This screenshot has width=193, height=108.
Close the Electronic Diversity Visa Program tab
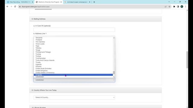(61, 2)
